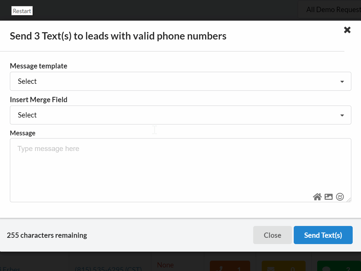Click the (815) 535-6295 phone number link
The width and height of the screenshot is (361, 271).
tap(108, 269)
